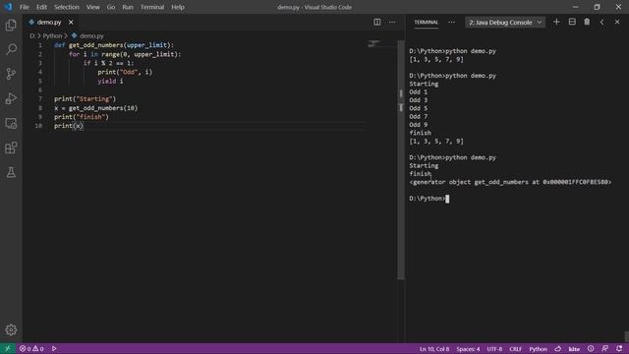Image resolution: width=629 pixels, height=354 pixels.
Task: Open Run and Debug view in activity bar
Action: pyautogui.click(x=11, y=98)
